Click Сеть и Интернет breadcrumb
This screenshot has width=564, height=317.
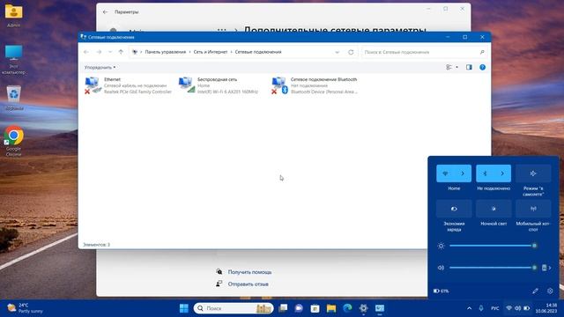pos(211,52)
